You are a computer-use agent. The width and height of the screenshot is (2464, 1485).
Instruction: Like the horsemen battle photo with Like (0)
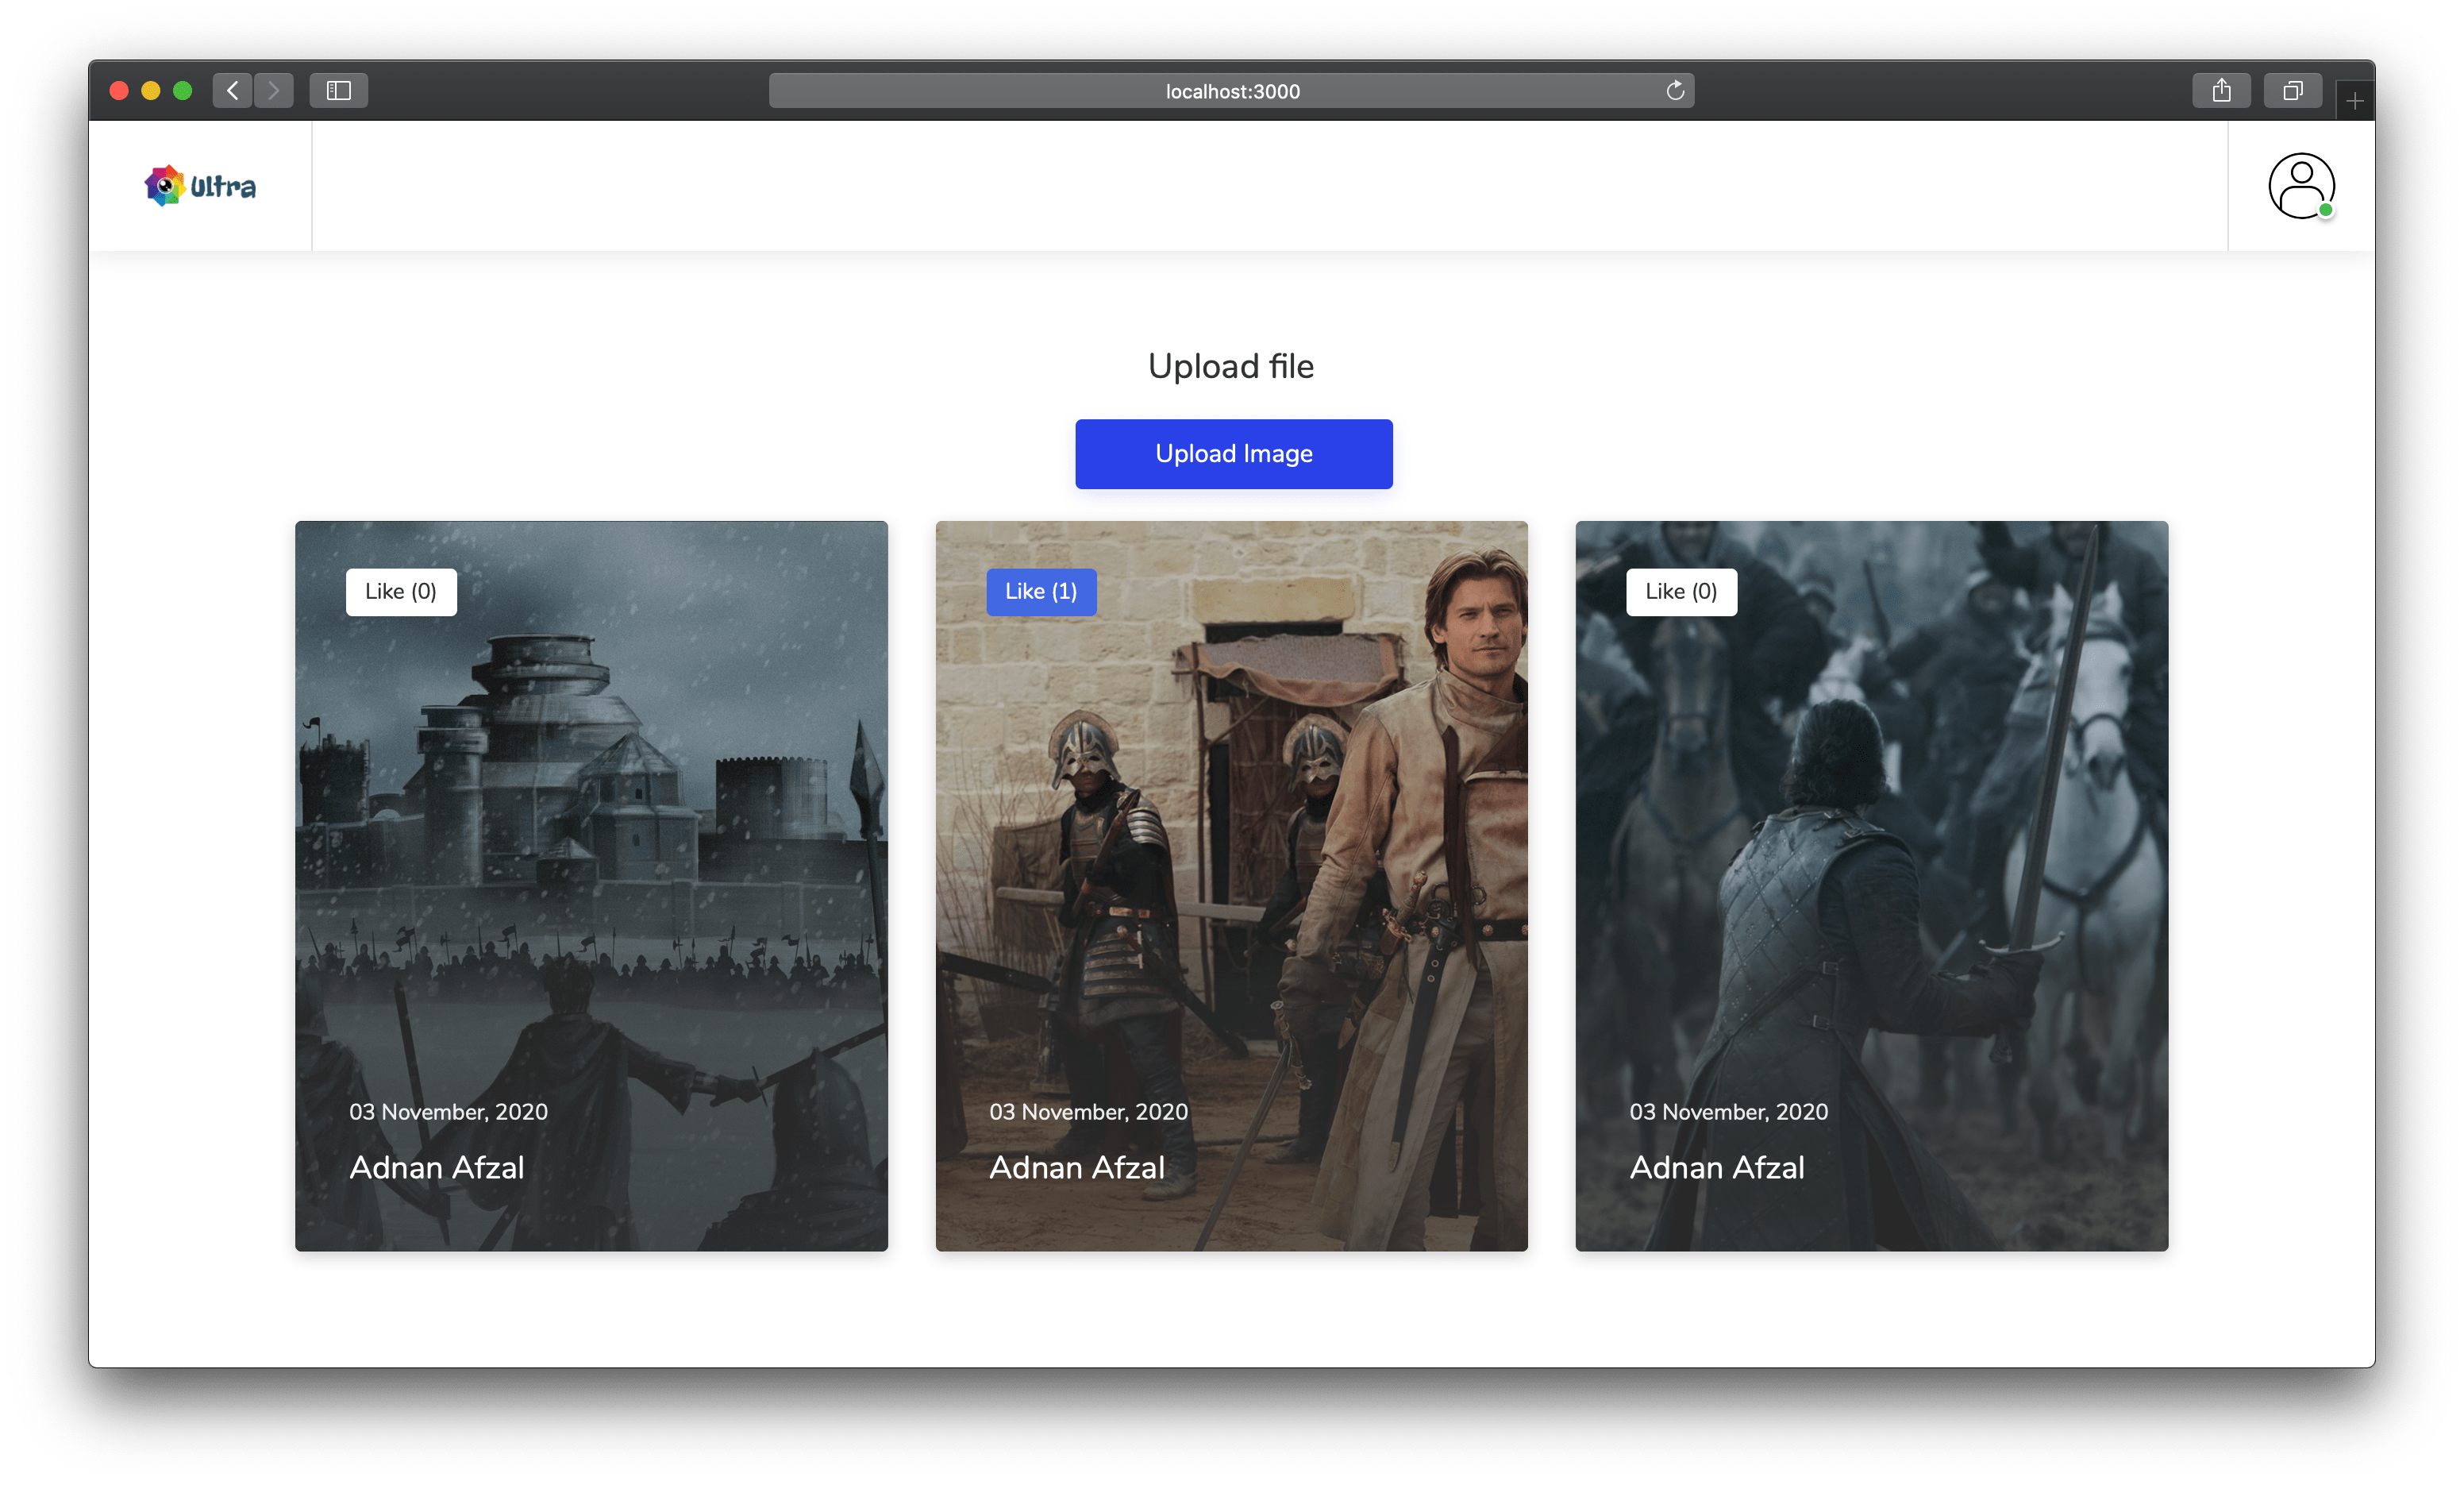[1681, 592]
